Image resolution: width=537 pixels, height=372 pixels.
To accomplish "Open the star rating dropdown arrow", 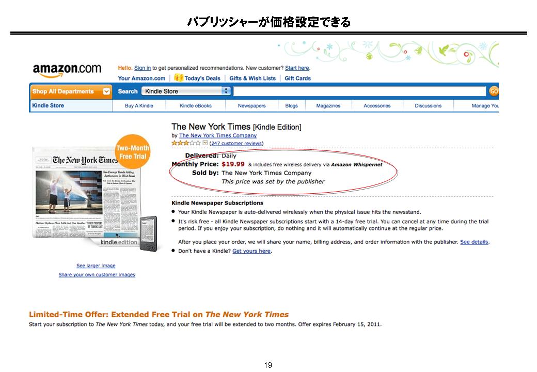I will [205, 143].
